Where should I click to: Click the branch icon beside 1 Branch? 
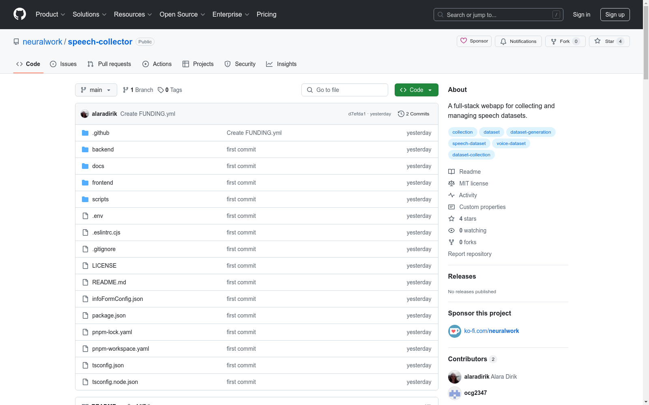point(126,90)
